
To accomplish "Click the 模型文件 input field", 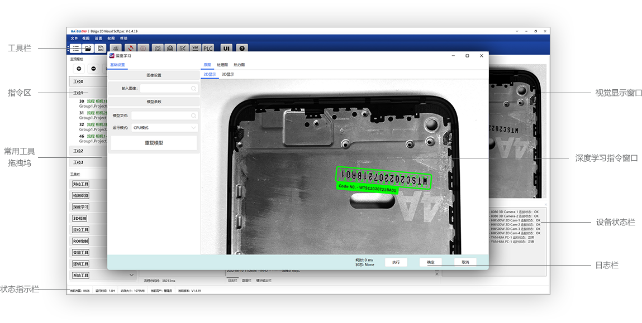I will 165,115.
